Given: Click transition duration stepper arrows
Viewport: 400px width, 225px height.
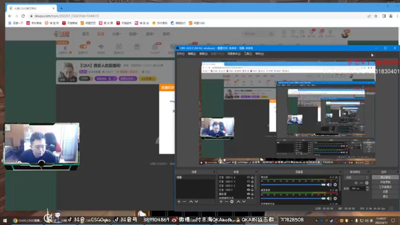Looking at the screenshot, I should (367, 188).
